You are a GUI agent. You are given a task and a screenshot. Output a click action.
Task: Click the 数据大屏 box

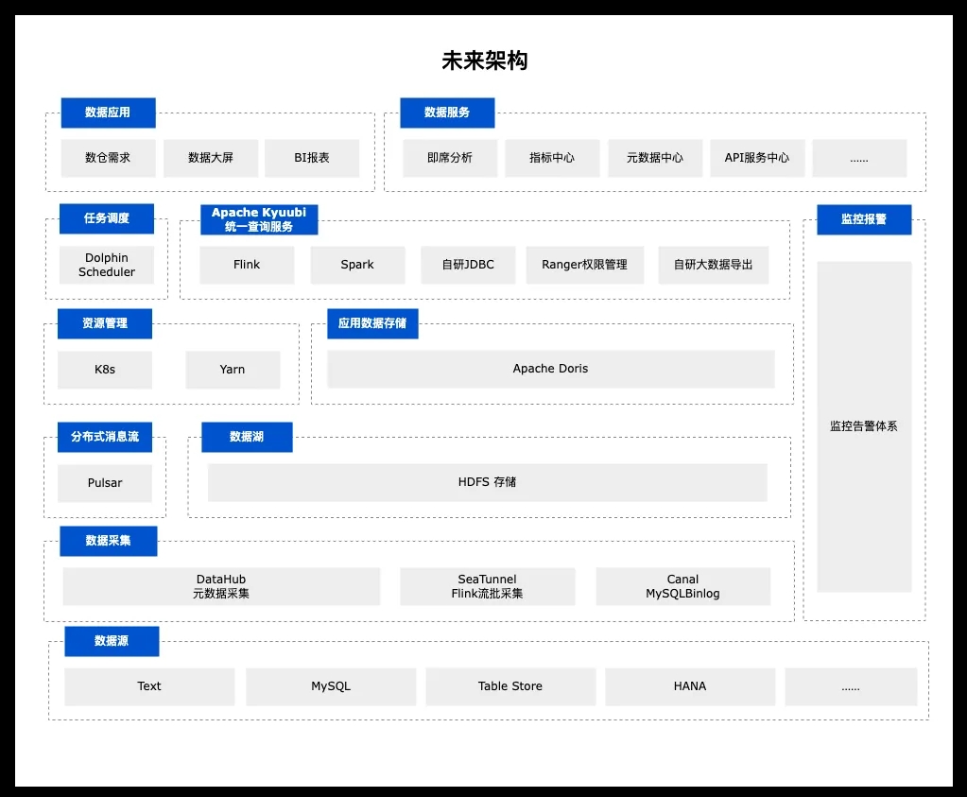coord(210,158)
